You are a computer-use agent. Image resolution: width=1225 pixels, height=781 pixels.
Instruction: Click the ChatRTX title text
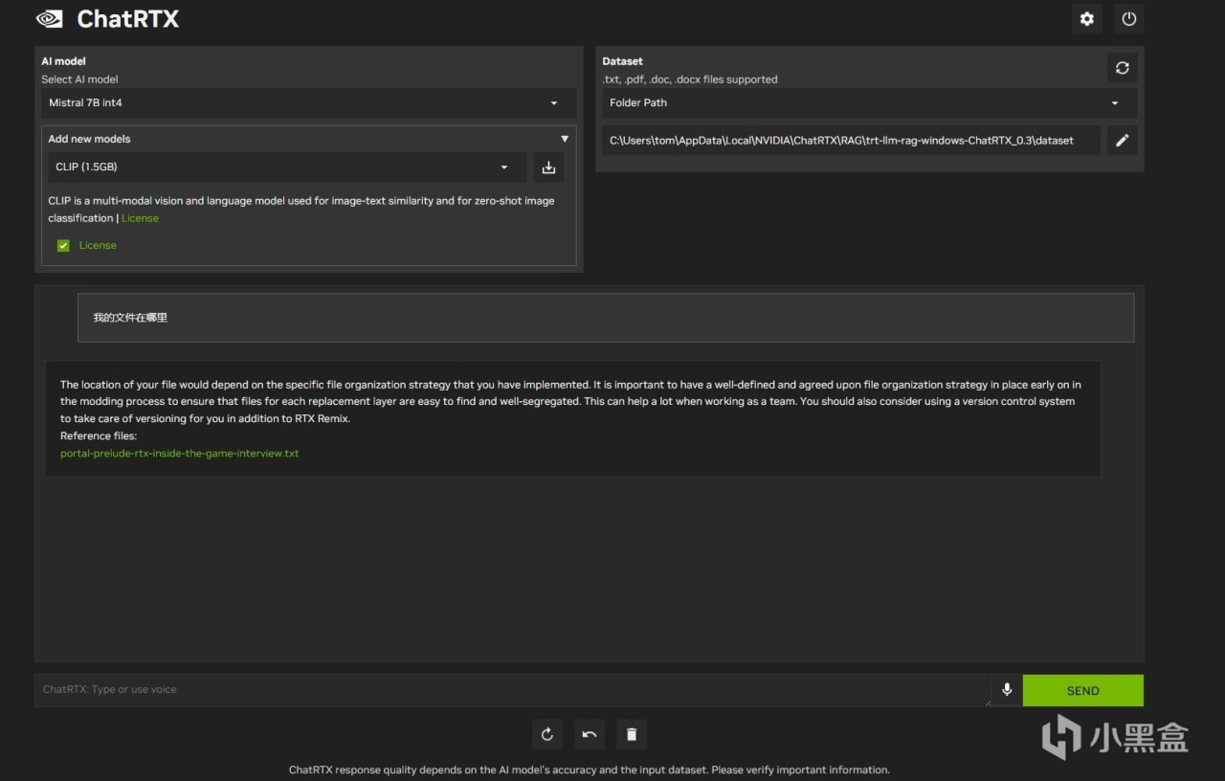click(x=127, y=19)
